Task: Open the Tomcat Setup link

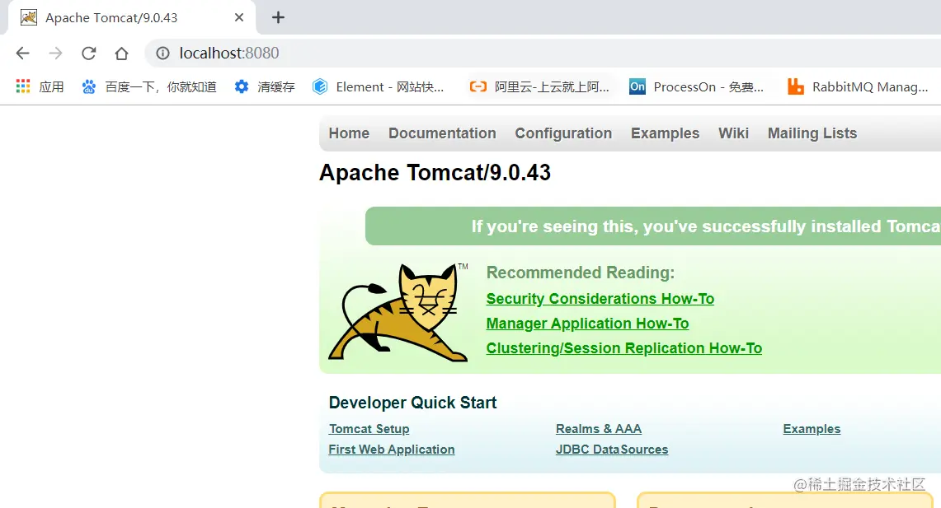Action: [x=369, y=429]
